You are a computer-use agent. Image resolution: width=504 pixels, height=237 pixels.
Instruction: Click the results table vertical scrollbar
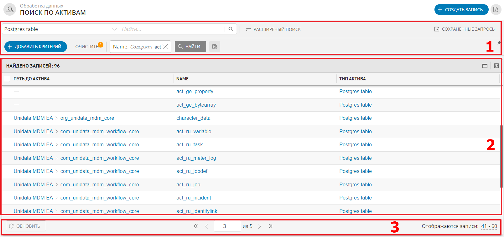tap(501, 156)
